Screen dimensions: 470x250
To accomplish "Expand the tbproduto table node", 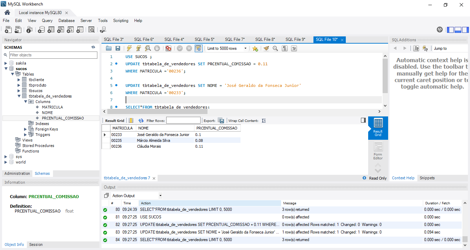I will click(x=19, y=85).
